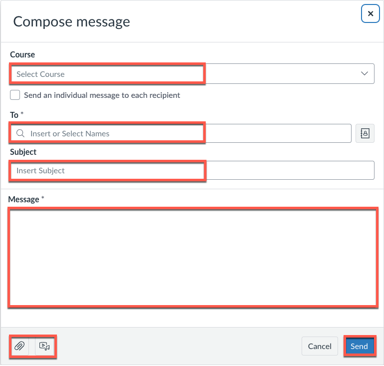
Task: Click the required asterisk beside To
Action: (22, 114)
